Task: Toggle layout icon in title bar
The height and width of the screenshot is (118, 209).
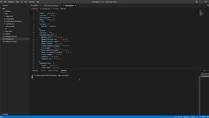Action: pos(197,2)
